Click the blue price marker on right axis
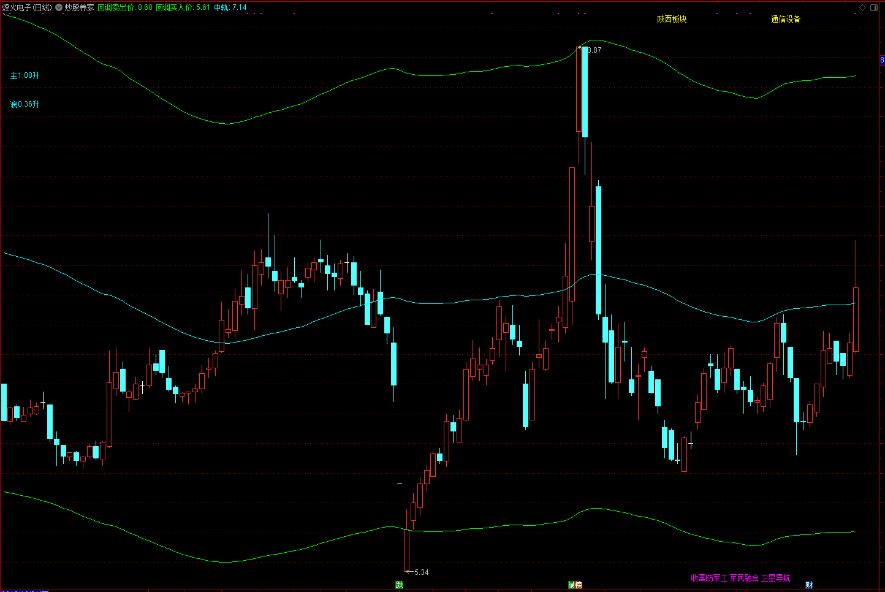The width and height of the screenshot is (885, 592). coord(882,60)
